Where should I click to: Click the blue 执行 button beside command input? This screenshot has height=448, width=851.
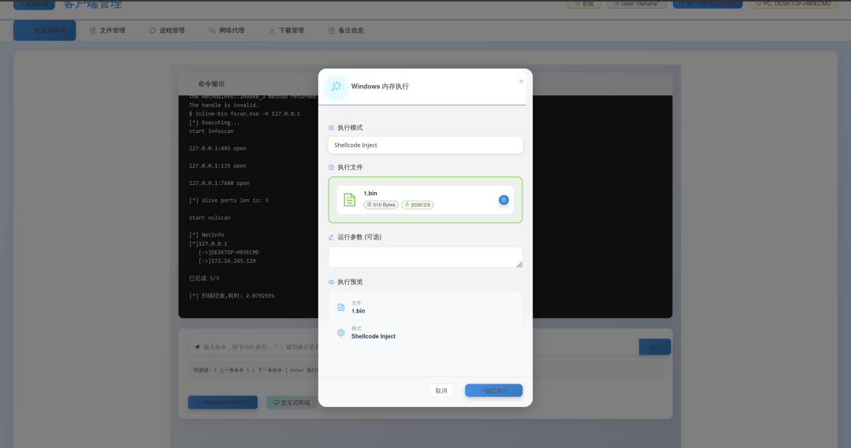point(655,347)
